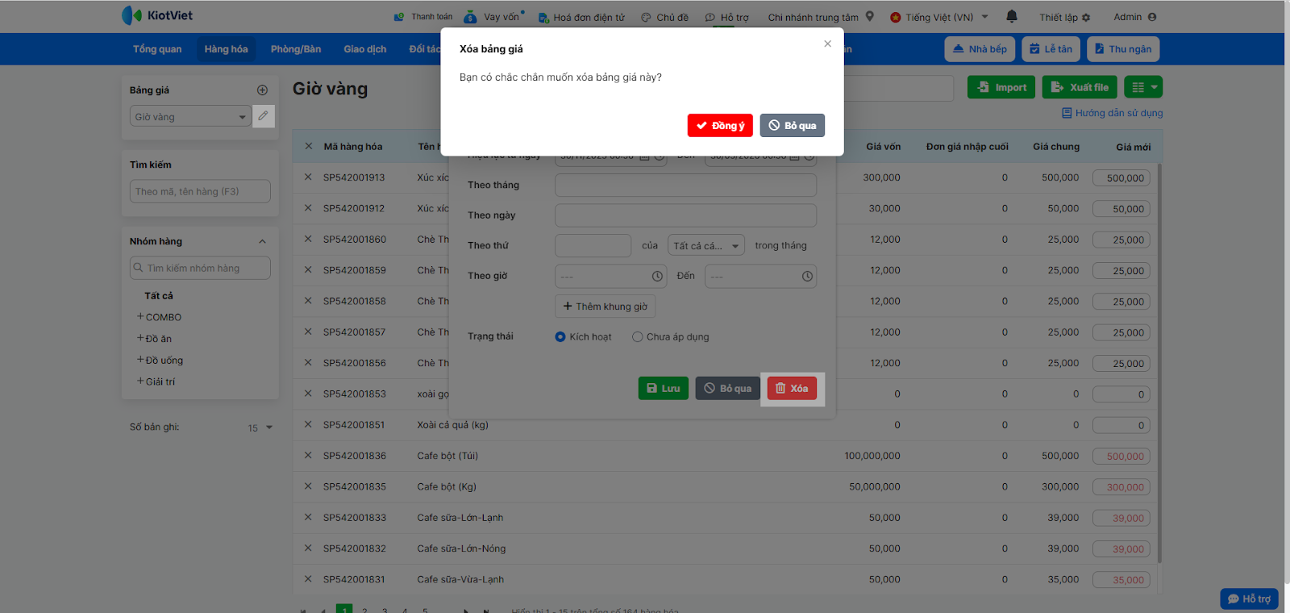Open the Thu ngân screen
Image resolution: width=1290 pixels, height=613 pixels.
1123,49
